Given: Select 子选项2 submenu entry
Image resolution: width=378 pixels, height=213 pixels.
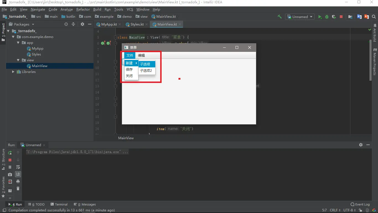Looking at the screenshot, I should point(147,71).
